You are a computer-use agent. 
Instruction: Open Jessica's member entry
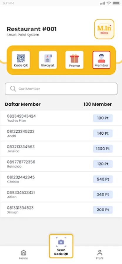click(x=61, y=149)
